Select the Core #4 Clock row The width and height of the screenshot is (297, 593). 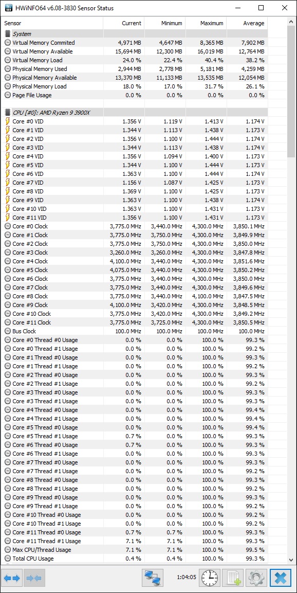point(134,261)
